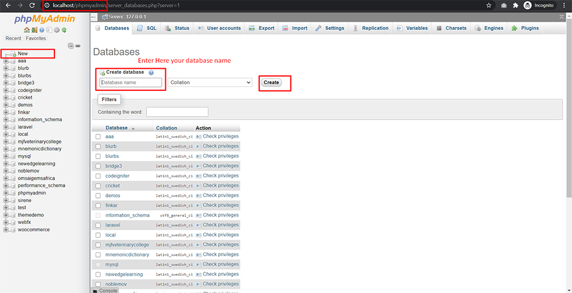Sort by the Collation column header
The height and width of the screenshot is (293, 572).
[x=166, y=128]
